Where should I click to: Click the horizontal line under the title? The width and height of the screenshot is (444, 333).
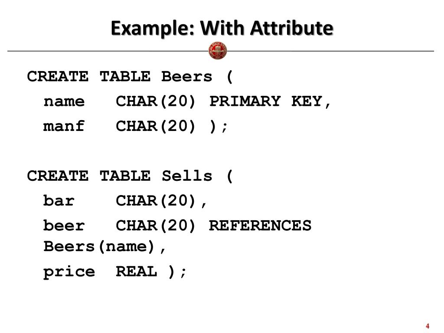click(221, 51)
